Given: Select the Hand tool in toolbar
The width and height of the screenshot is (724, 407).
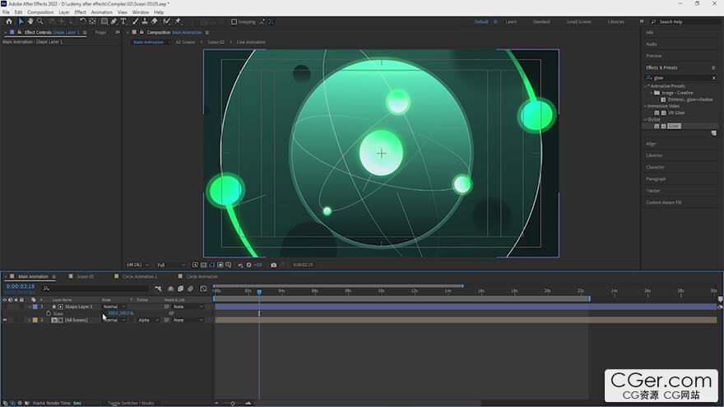Looking at the screenshot, I should [x=30, y=21].
